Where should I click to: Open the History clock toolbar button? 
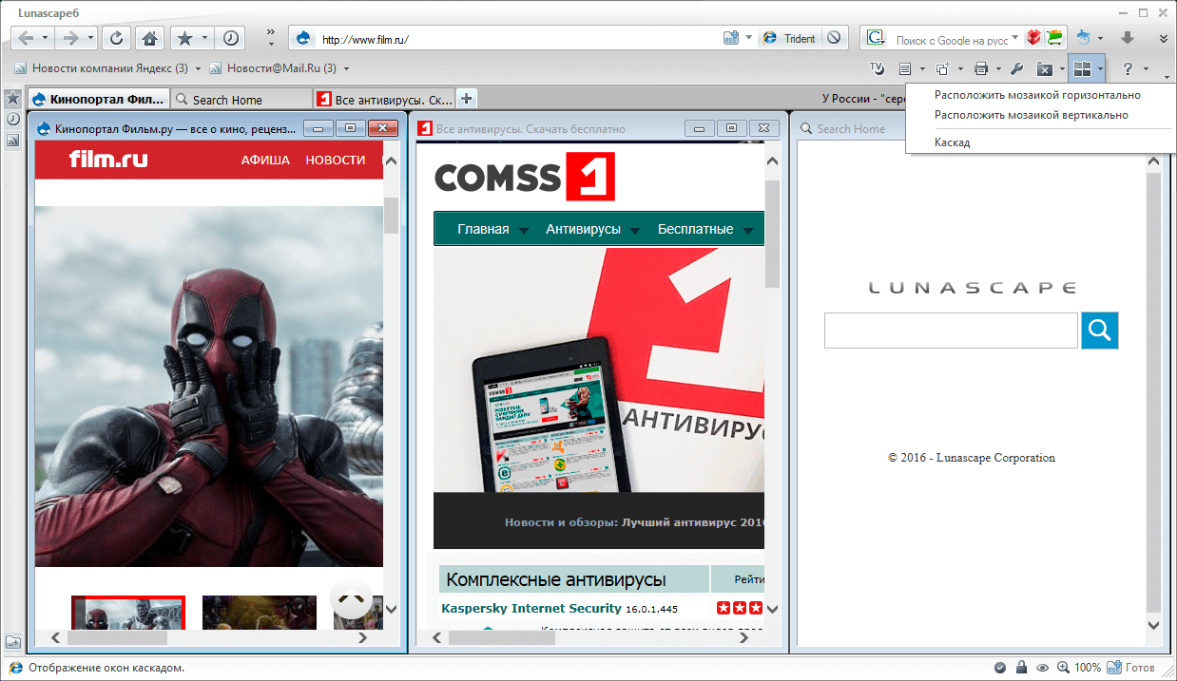pos(231,38)
